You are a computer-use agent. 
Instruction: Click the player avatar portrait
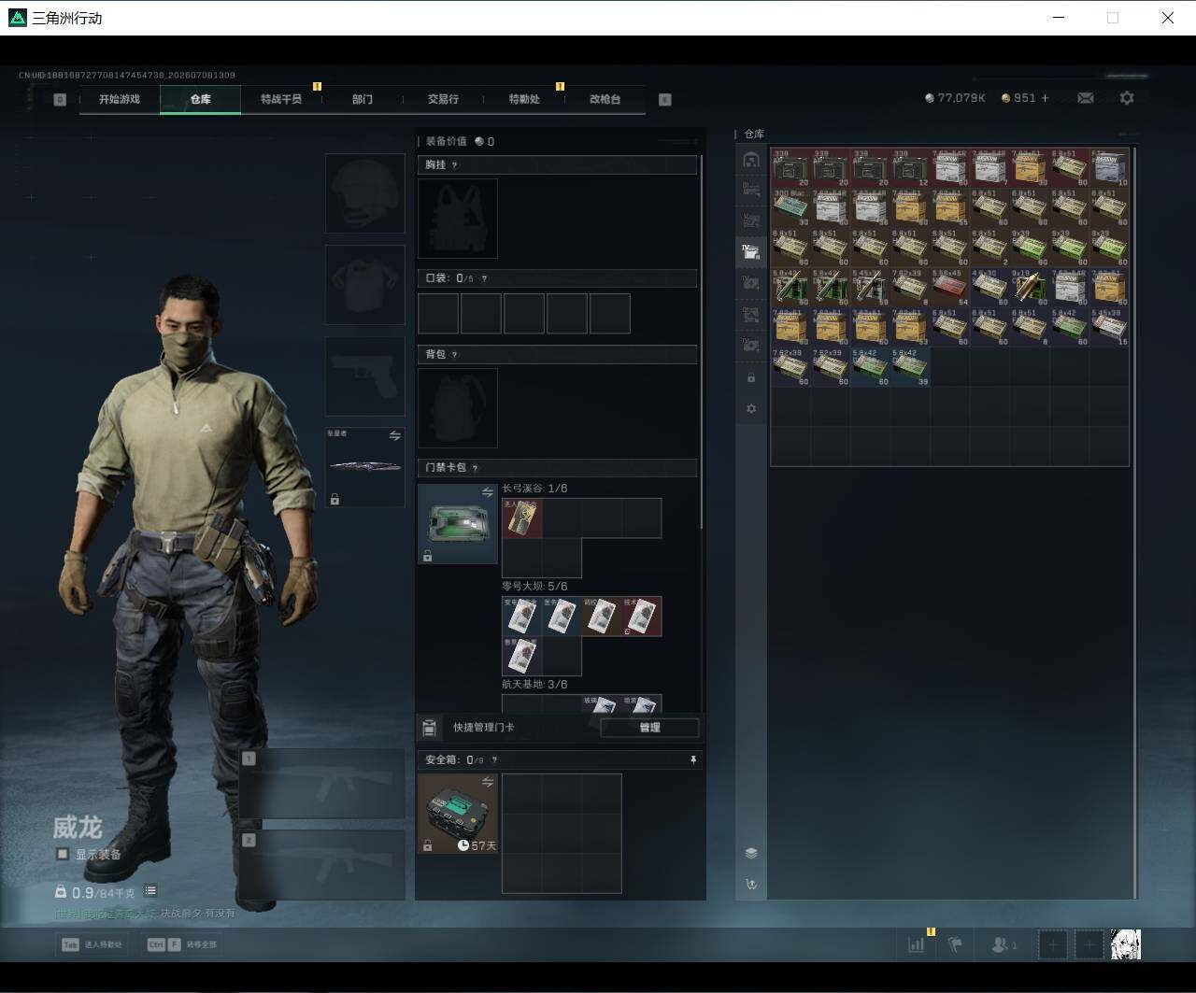pyautogui.click(x=1126, y=944)
